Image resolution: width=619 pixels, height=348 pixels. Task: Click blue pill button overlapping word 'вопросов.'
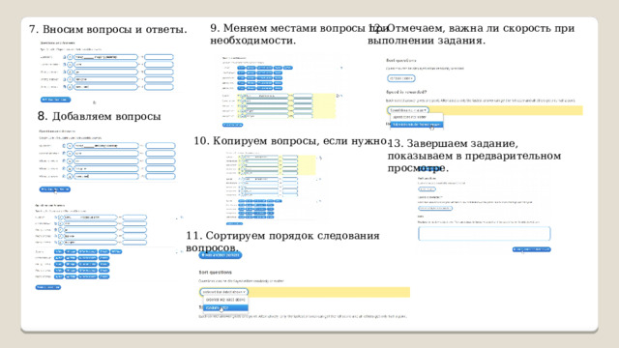click(221, 255)
